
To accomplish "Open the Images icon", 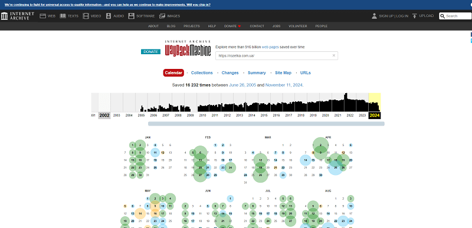I will 162,16.
